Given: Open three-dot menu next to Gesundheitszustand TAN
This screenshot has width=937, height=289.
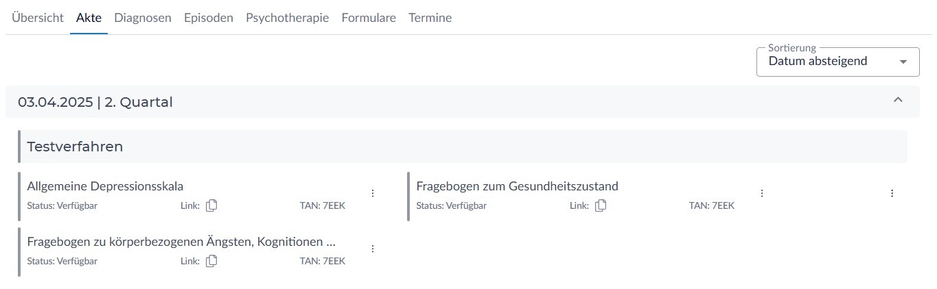Looking at the screenshot, I should [761, 193].
